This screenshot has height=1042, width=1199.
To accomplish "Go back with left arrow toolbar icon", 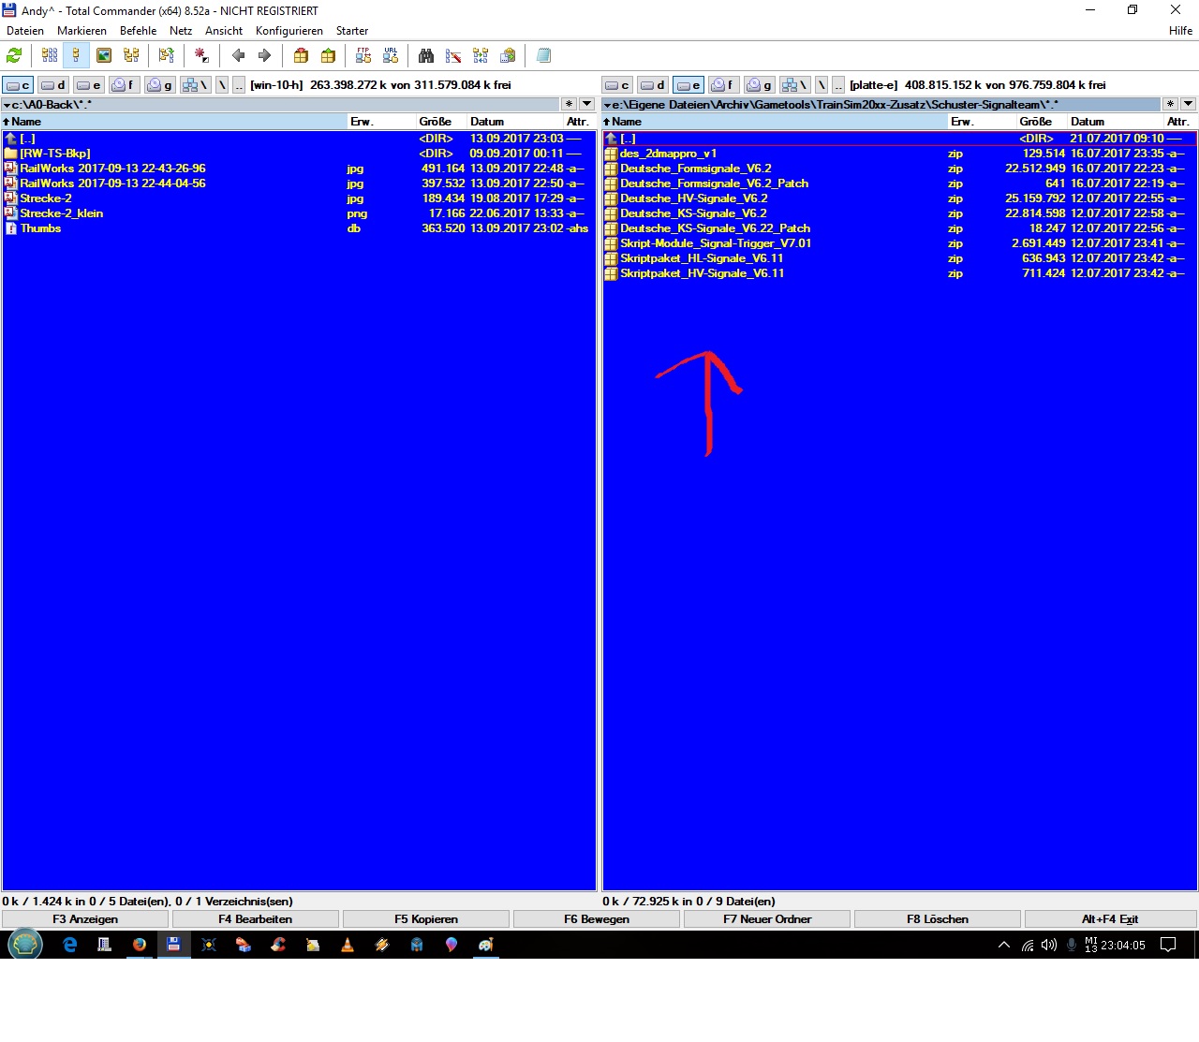I will pos(238,56).
